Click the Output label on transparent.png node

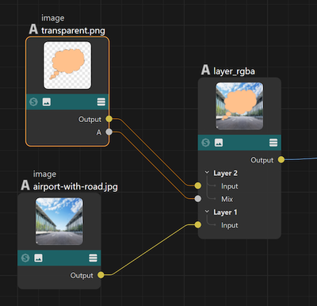[90, 120]
